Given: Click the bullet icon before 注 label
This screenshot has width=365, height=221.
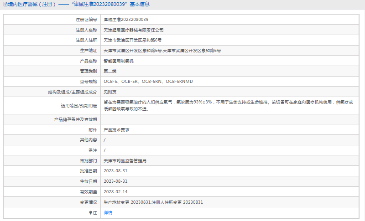Looking at the screenshot, I should tap(90, 213).
